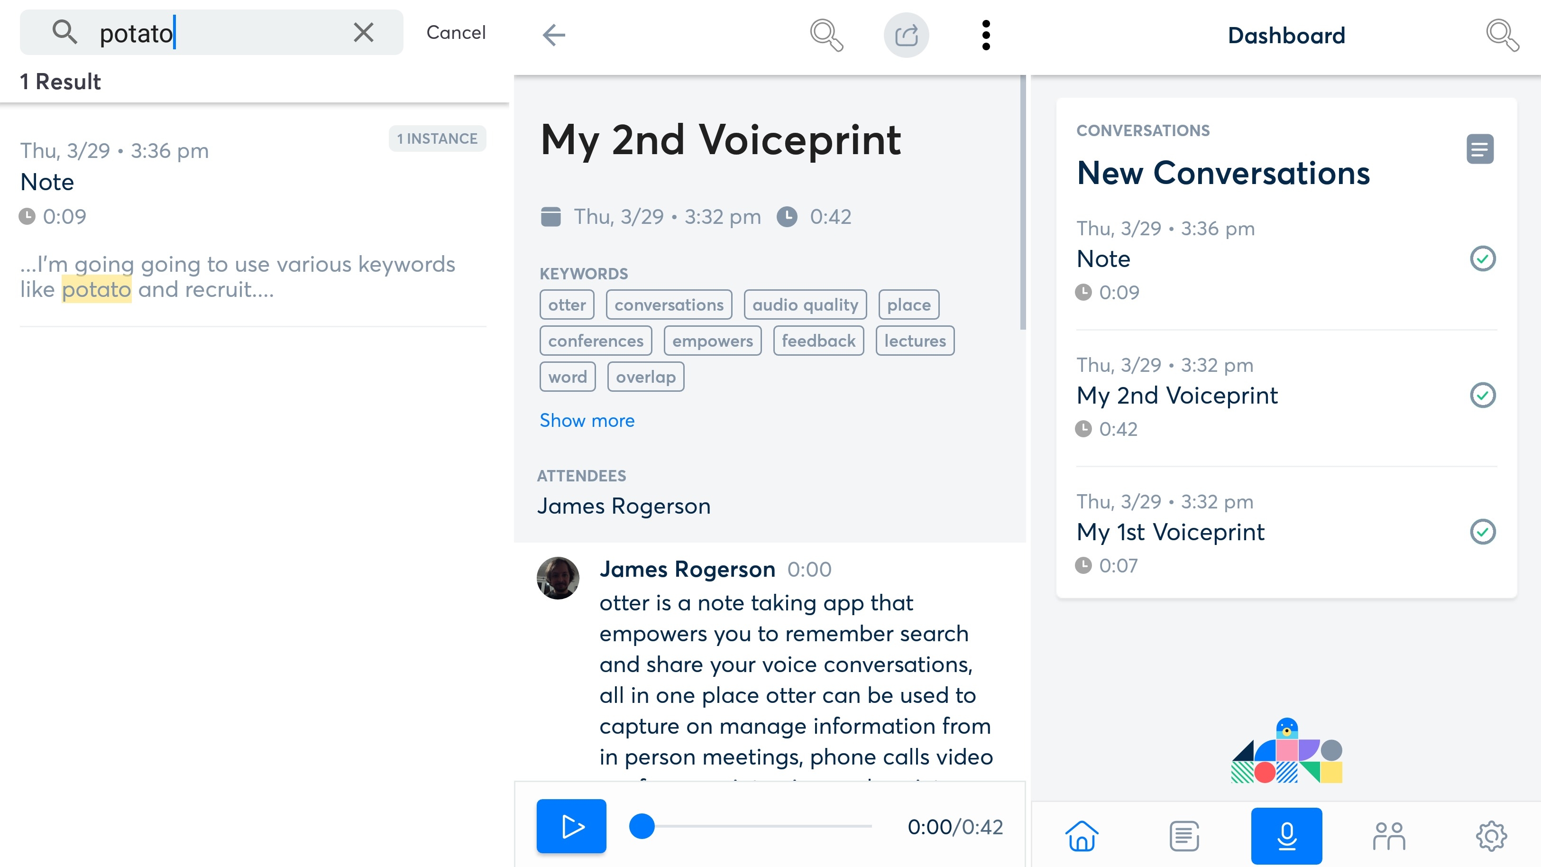The height and width of the screenshot is (867, 1541).
Task: Click Cancel to dismiss the search
Action: pos(455,31)
